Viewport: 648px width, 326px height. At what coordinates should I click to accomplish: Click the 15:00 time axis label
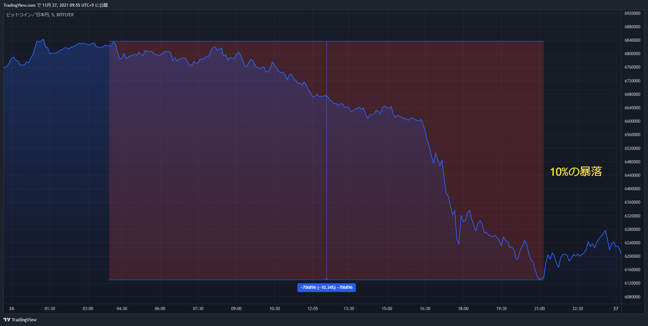tap(387, 309)
